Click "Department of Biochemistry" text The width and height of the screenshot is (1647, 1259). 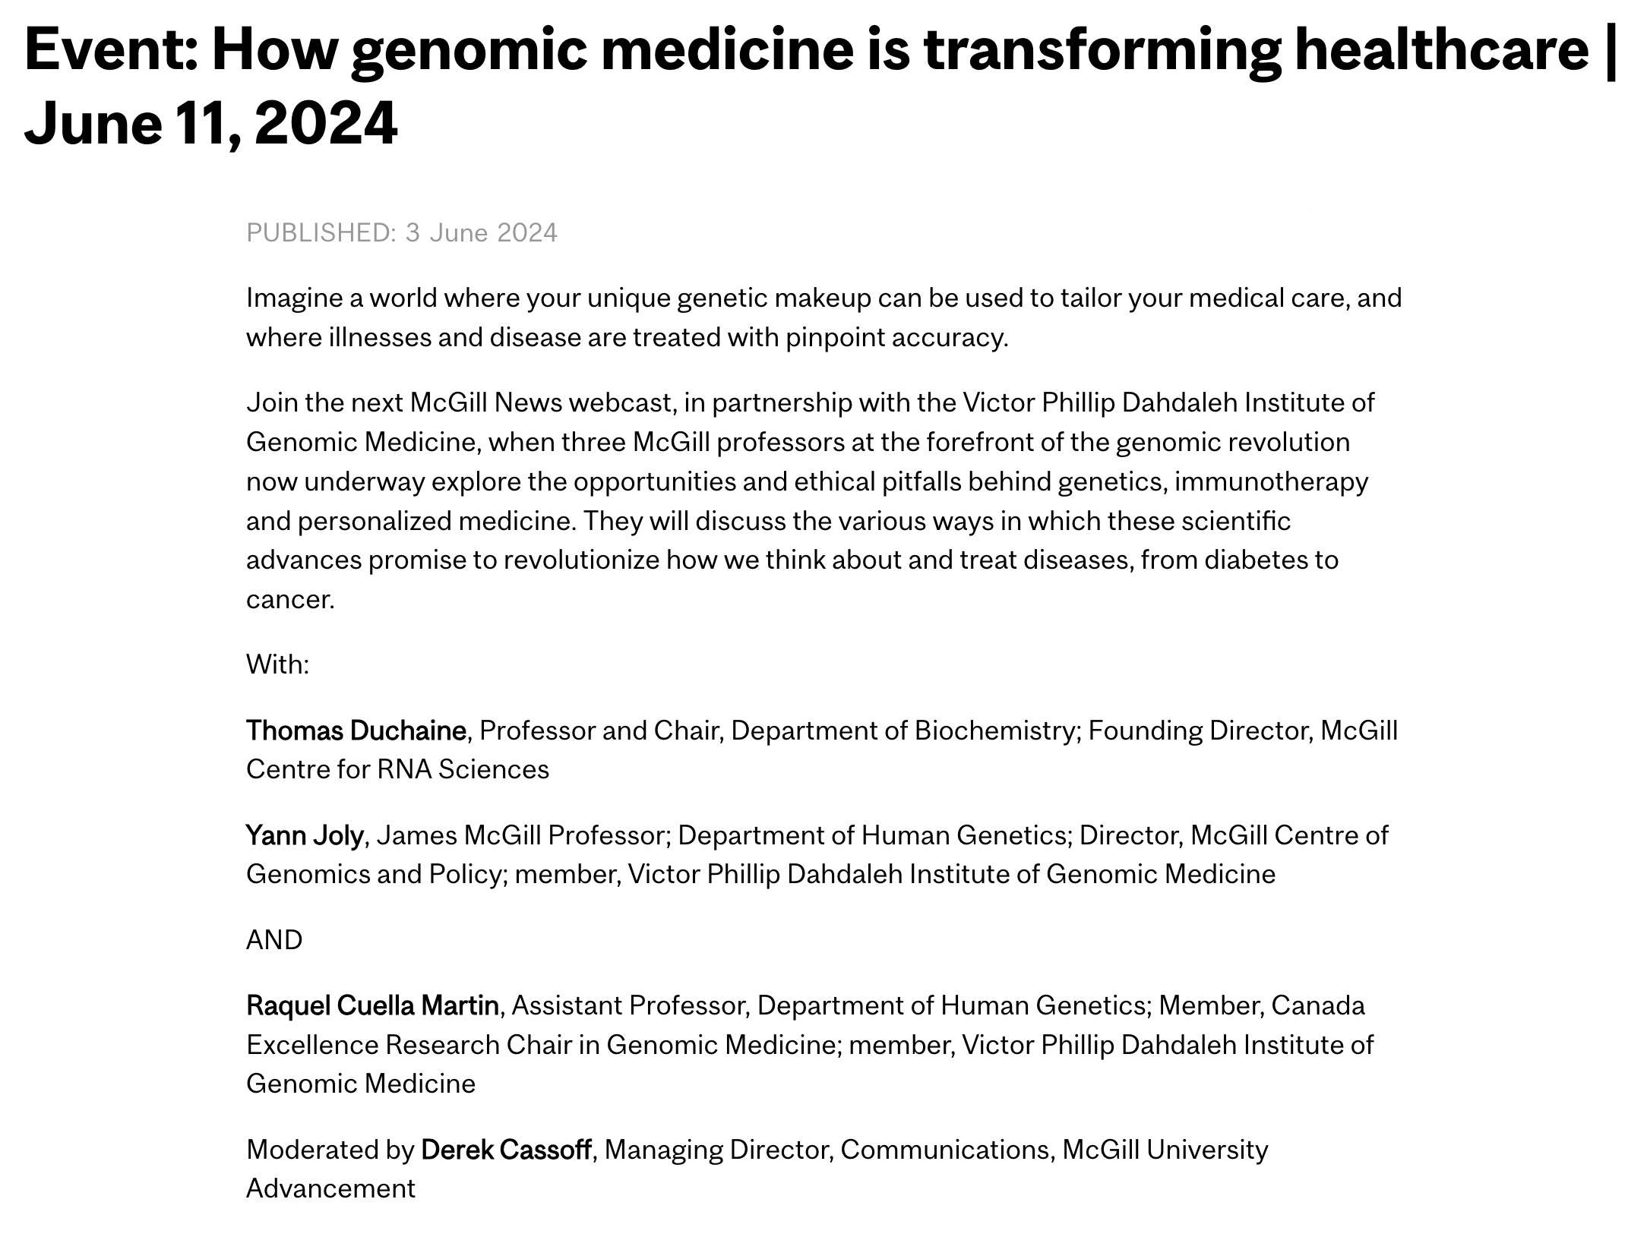coord(903,730)
